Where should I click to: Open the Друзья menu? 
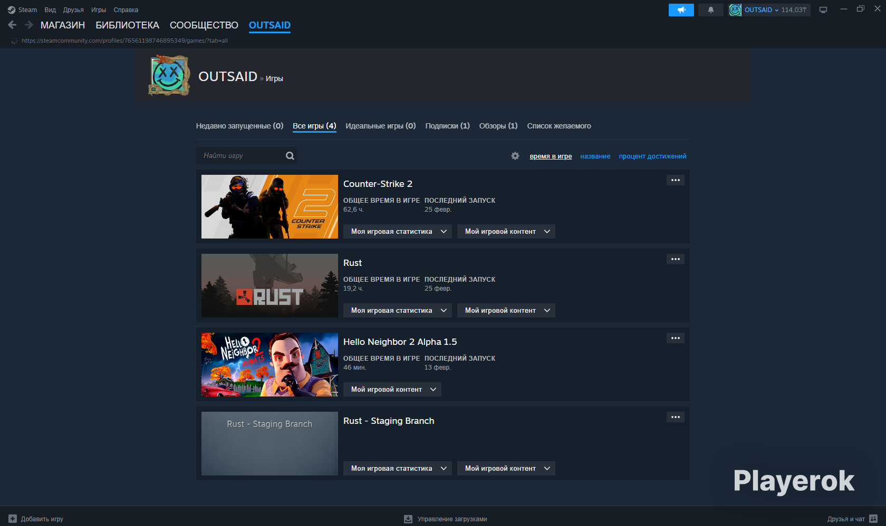click(x=73, y=10)
